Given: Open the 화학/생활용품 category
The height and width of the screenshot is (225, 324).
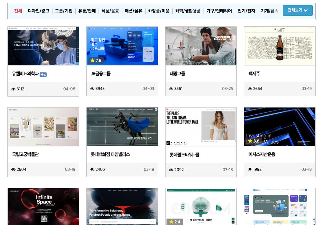Looking at the screenshot, I should point(188,11).
